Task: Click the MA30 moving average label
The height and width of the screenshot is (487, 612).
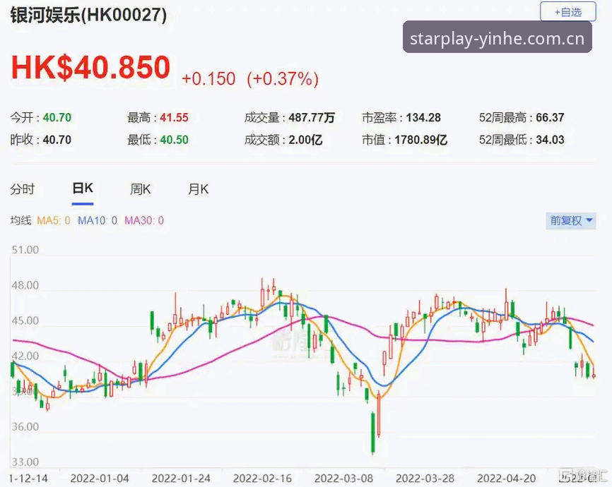Action: coord(144,221)
